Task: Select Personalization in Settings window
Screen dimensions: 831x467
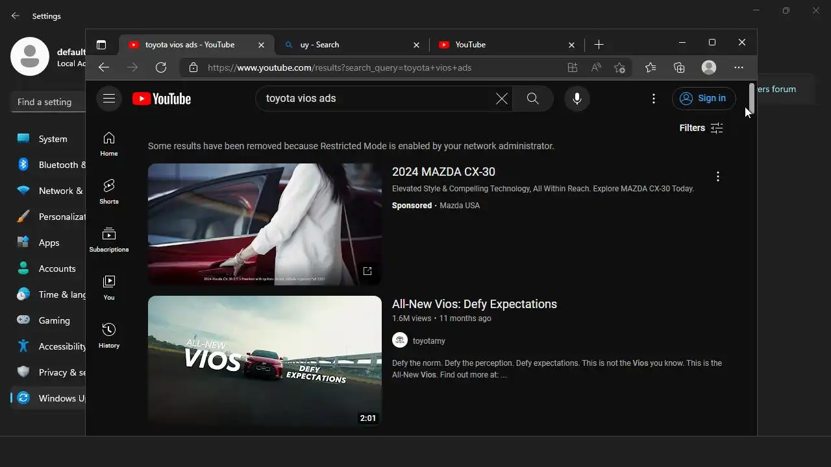Action: (x=48, y=217)
